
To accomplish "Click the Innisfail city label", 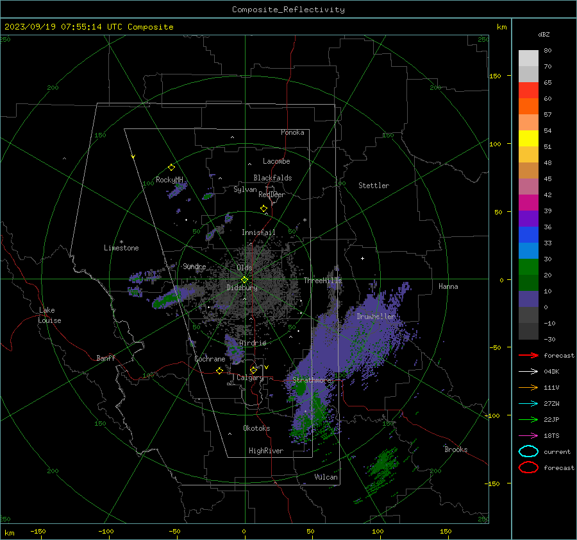I will pyautogui.click(x=258, y=232).
